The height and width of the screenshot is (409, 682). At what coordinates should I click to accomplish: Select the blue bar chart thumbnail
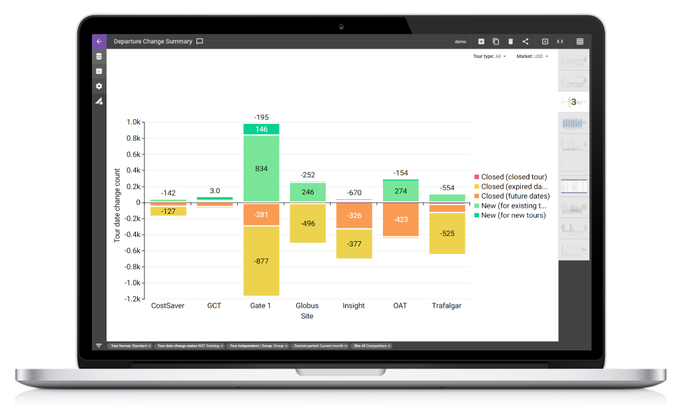(573, 123)
